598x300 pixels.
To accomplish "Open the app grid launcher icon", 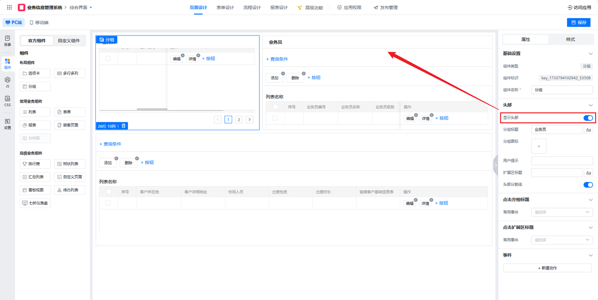I will [x=9, y=7].
